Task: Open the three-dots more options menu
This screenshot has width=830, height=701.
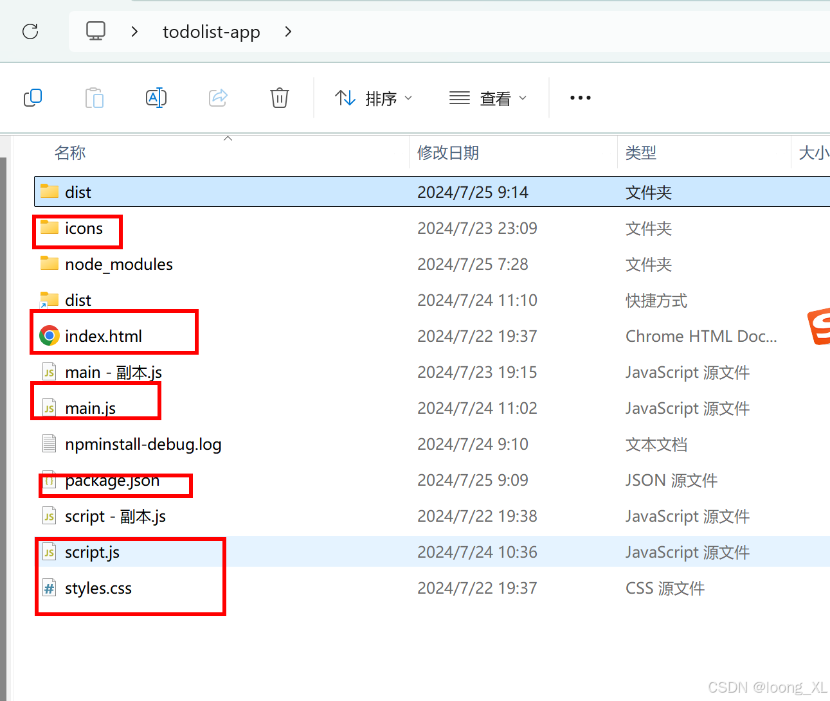Action: pyautogui.click(x=580, y=98)
